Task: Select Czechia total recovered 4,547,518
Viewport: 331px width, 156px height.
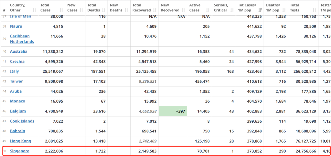Action: tap(147, 61)
